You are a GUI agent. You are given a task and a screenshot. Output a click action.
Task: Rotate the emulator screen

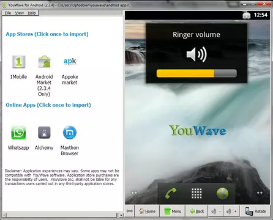[x=256, y=211]
